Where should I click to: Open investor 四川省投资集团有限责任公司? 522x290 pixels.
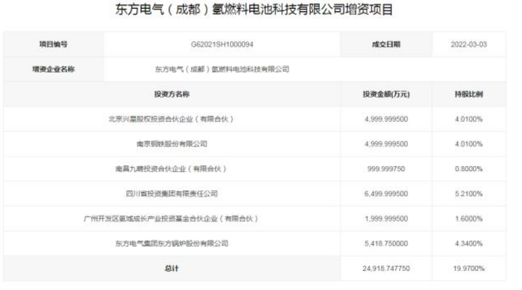172,194
